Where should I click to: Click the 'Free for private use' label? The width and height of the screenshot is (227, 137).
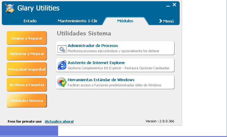(x=25, y=121)
